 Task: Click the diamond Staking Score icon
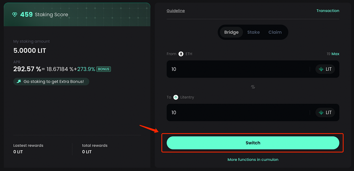point(15,15)
